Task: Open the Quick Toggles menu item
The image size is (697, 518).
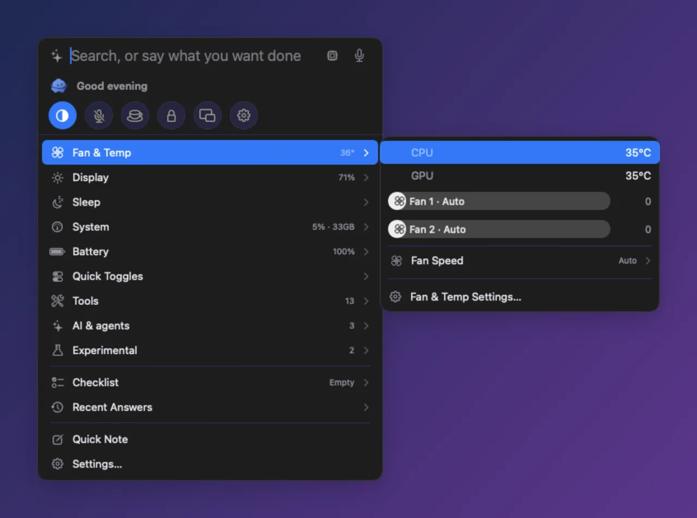Action: coord(210,276)
